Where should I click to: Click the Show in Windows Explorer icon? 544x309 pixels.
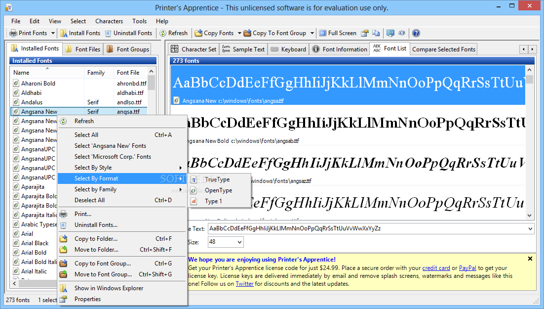click(63, 288)
